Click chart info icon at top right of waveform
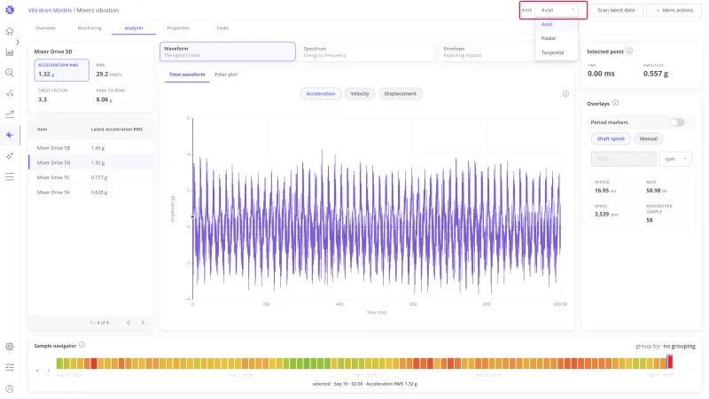 (x=565, y=94)
